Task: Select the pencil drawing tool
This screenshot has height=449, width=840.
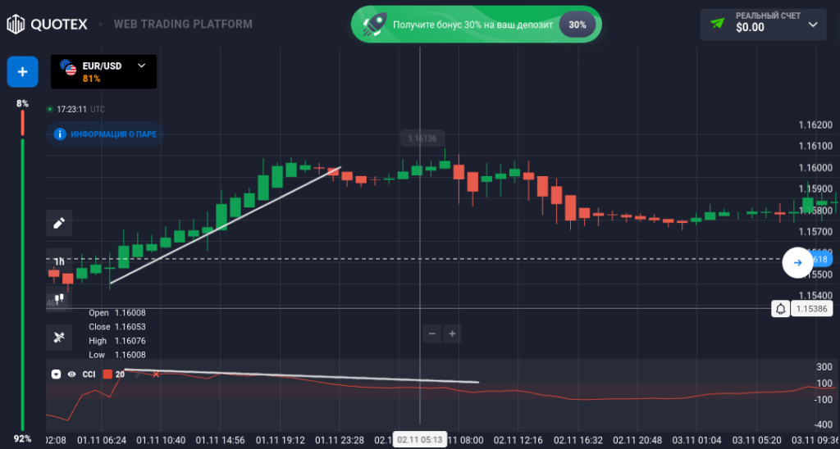Action: 59,223
